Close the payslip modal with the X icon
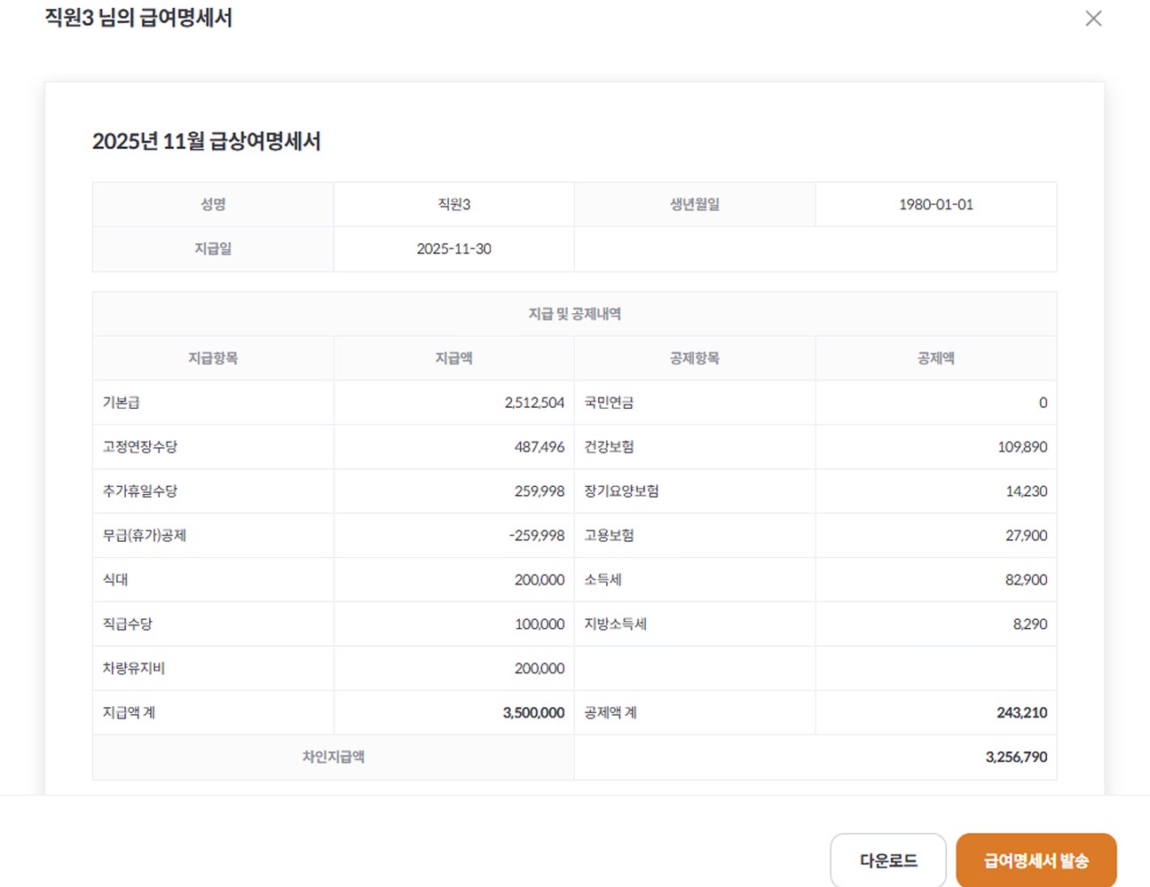This screenshot has width=1150, height=887. (1093, 19)
